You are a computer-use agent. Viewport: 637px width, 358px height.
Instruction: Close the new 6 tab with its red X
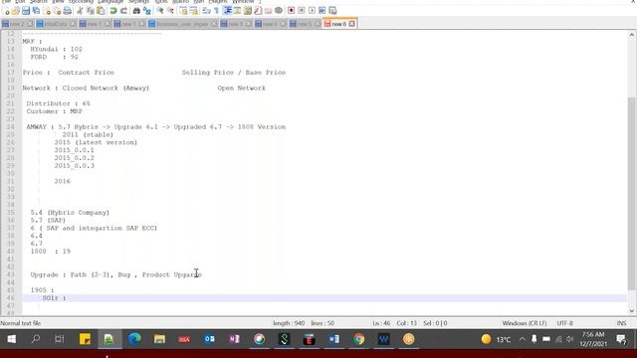(351, 24)
